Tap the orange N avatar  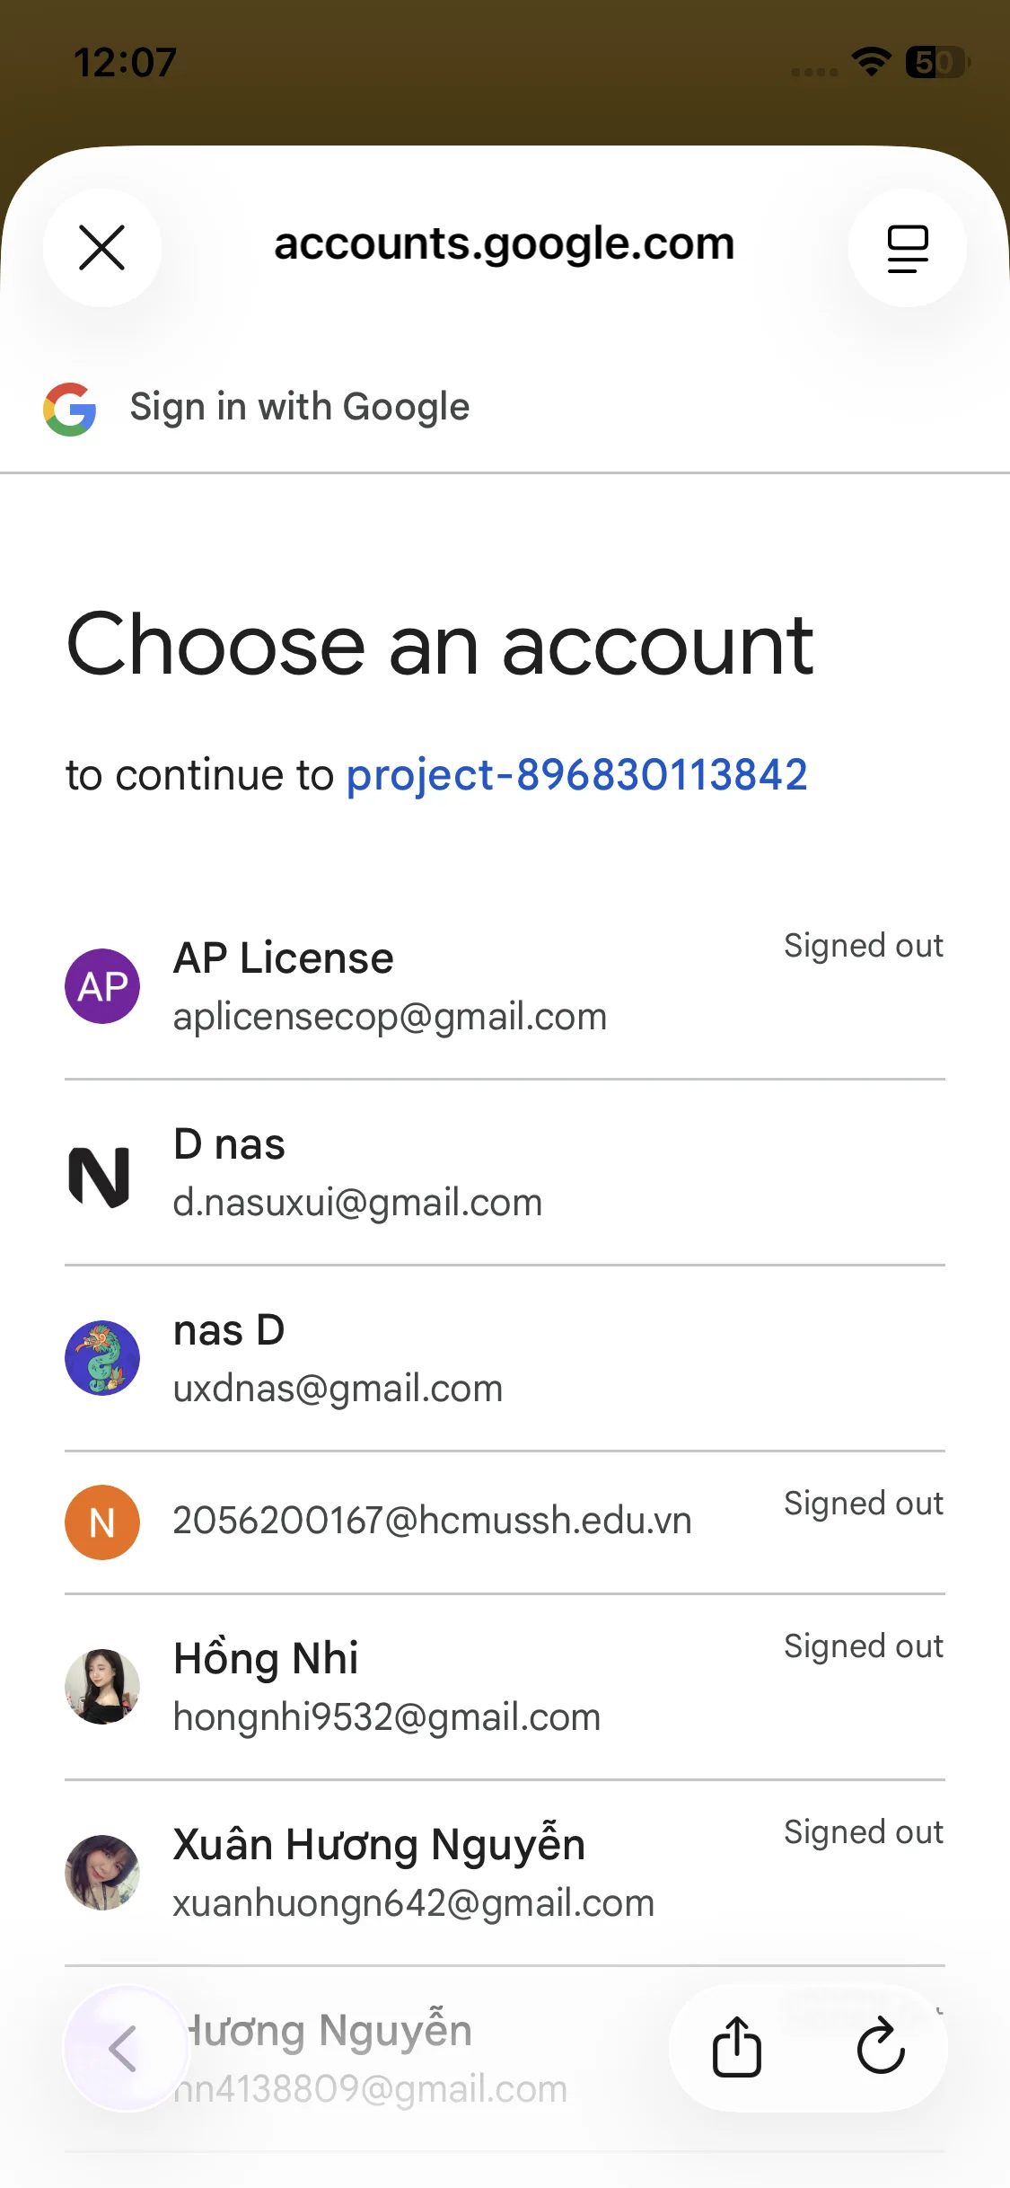click(102, 1522)
